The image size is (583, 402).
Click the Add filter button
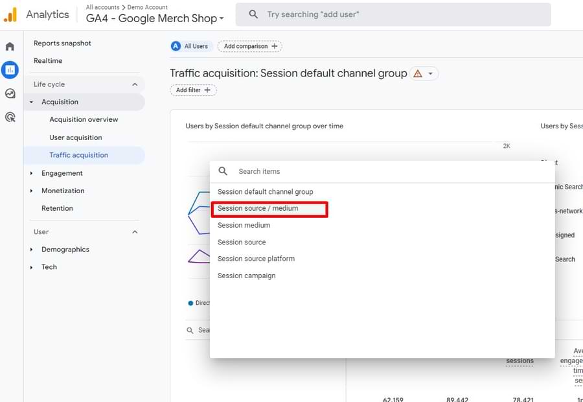pyautogui.click(x=193, y=90)
